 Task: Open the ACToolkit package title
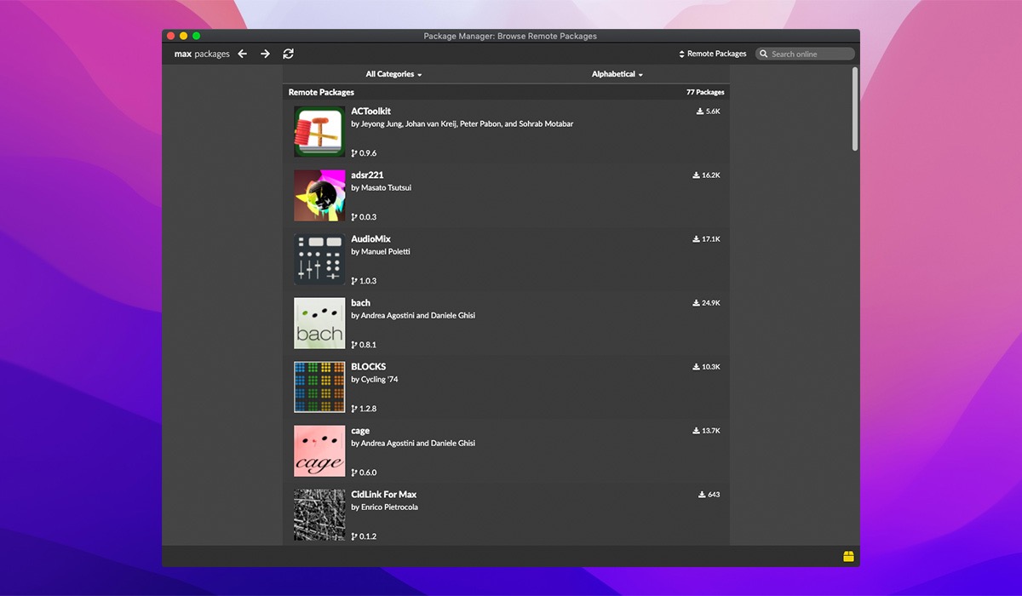tap(370, 112)
